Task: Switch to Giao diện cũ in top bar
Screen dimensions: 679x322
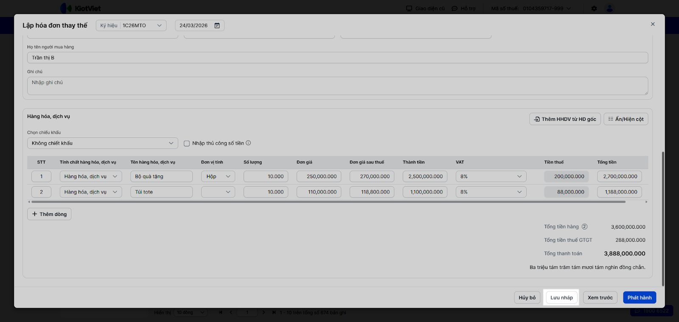Action: coord(426,8)
